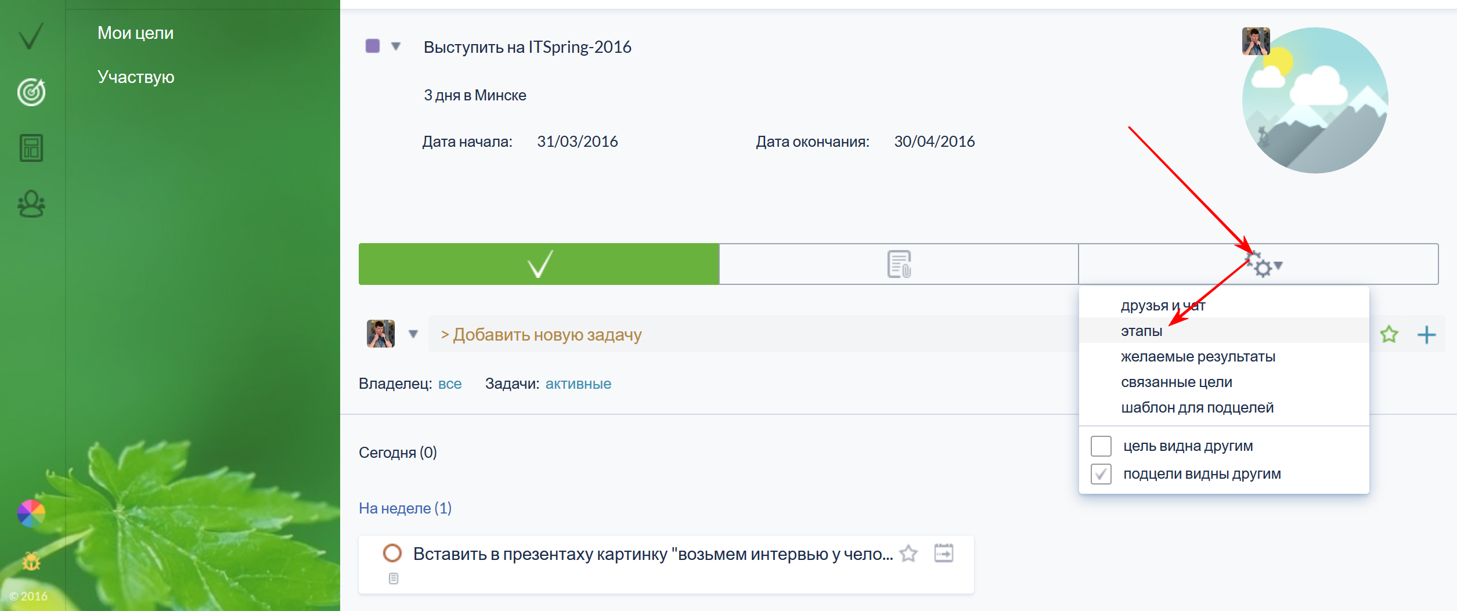Open the goals target icon in sidebar
The height and width of the screenshot is (611, 1457).
(31, 92)
